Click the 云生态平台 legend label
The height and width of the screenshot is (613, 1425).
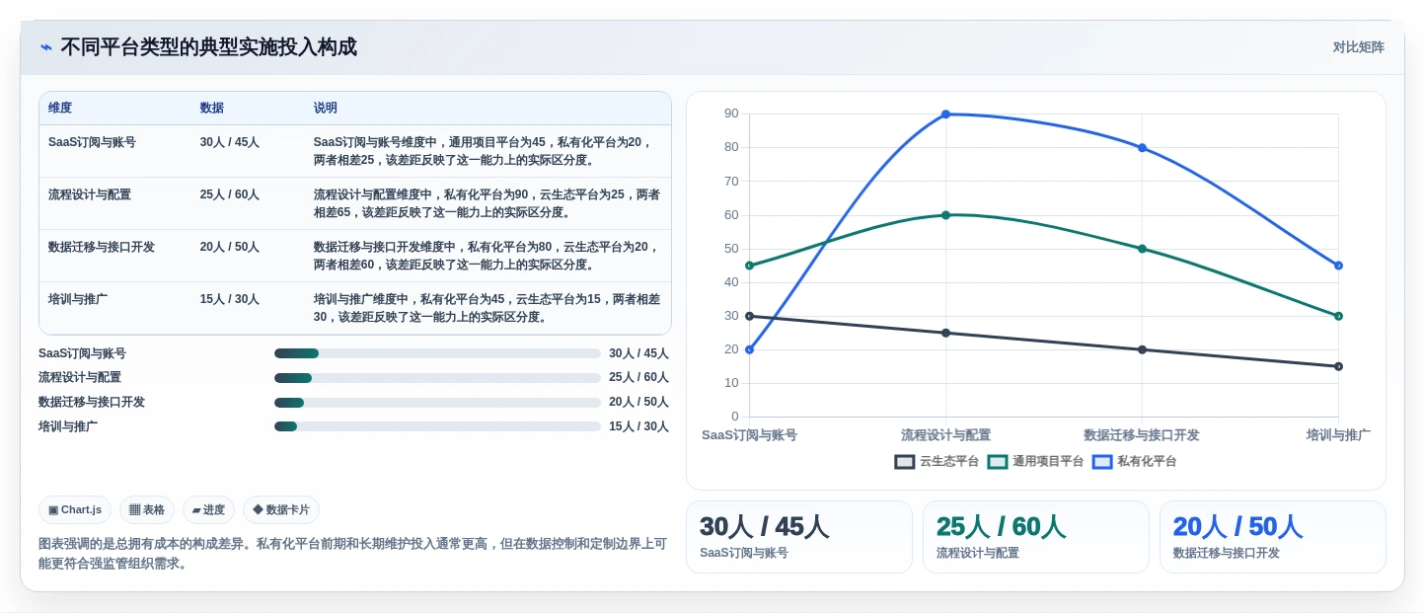[x=949, y=462]
